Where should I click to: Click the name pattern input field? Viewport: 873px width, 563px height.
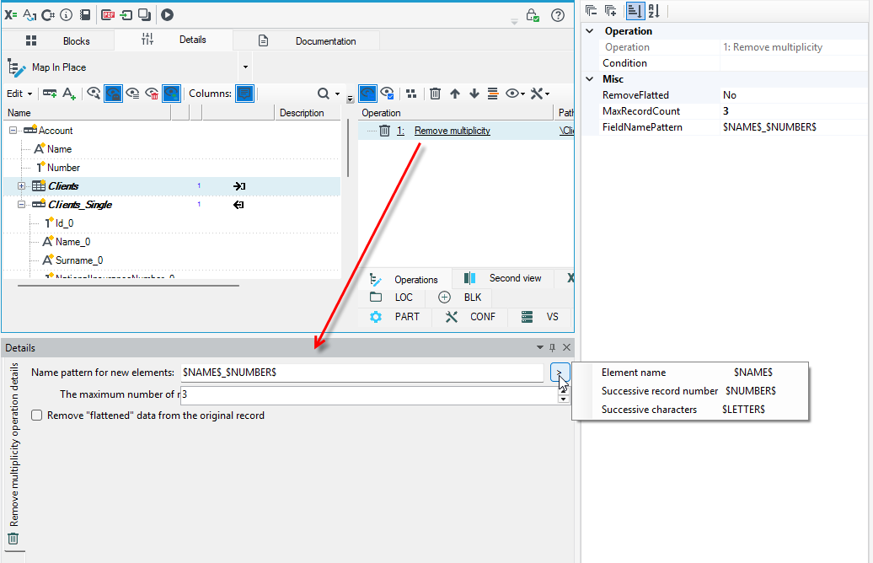[x=362, y=373]
